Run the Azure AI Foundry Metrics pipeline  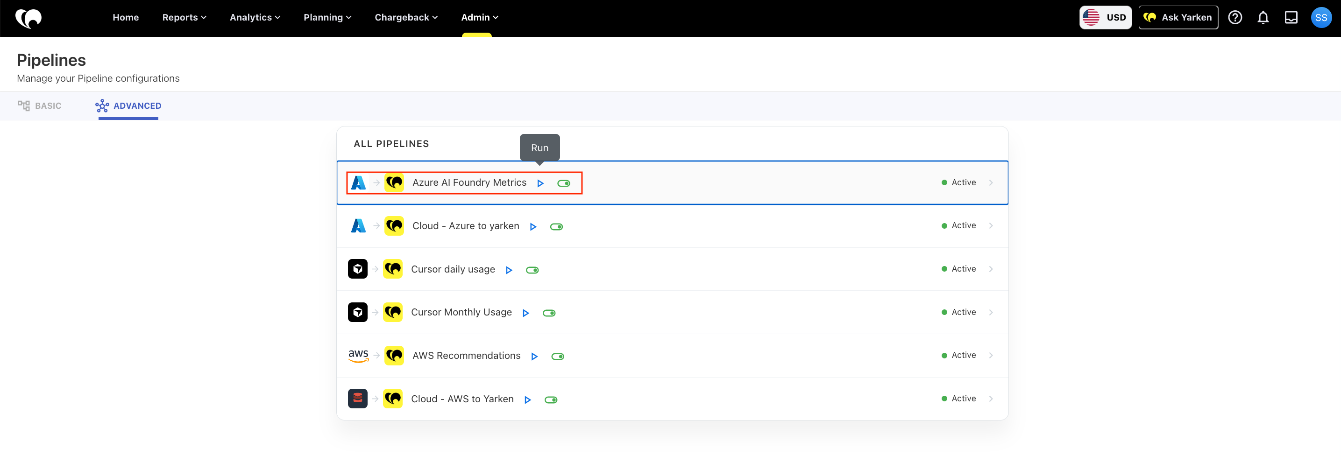[540, 183]
